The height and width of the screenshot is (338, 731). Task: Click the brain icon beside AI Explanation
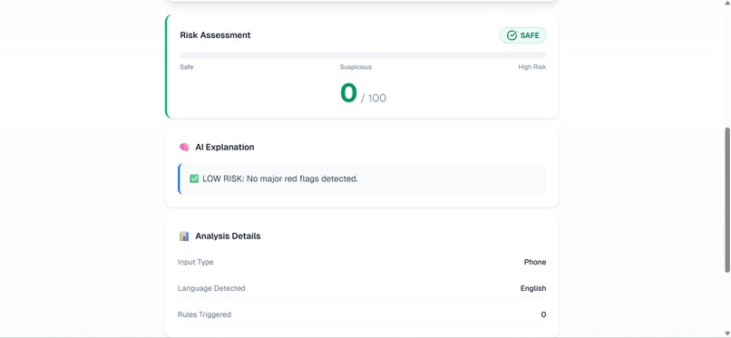184,147
